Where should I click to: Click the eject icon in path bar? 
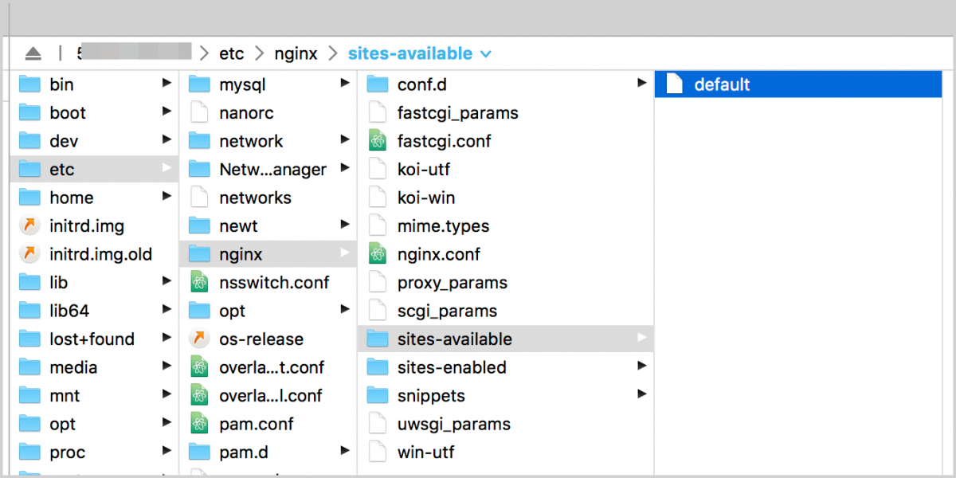pyautogui.click(x=33, y=54)
